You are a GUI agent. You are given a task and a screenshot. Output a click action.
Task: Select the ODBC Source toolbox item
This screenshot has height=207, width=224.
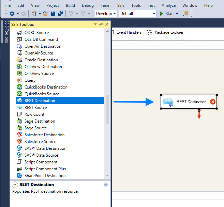point(36,33)
